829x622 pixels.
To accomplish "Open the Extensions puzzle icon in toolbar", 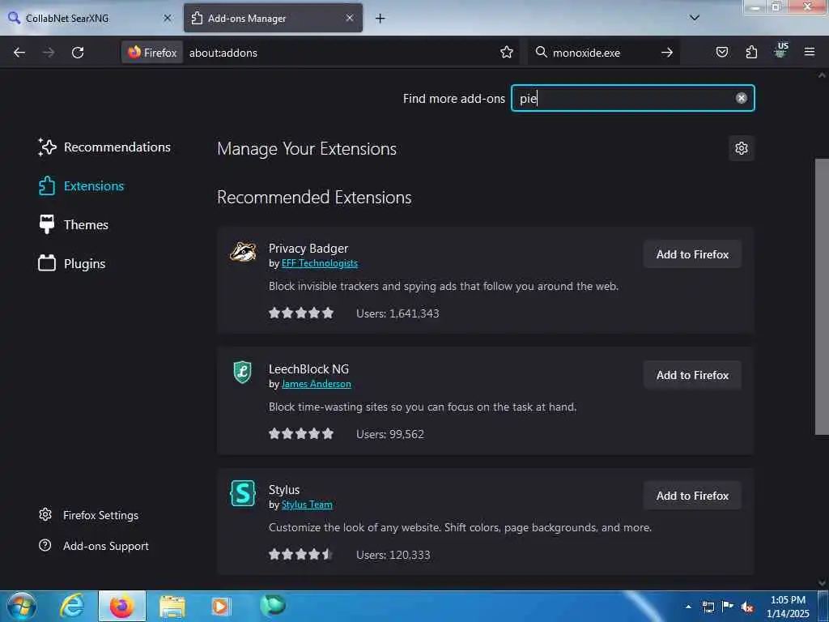I will pos(751,52).
